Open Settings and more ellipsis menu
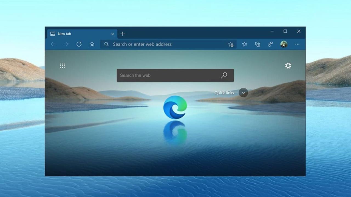 [x=297, y=44]
